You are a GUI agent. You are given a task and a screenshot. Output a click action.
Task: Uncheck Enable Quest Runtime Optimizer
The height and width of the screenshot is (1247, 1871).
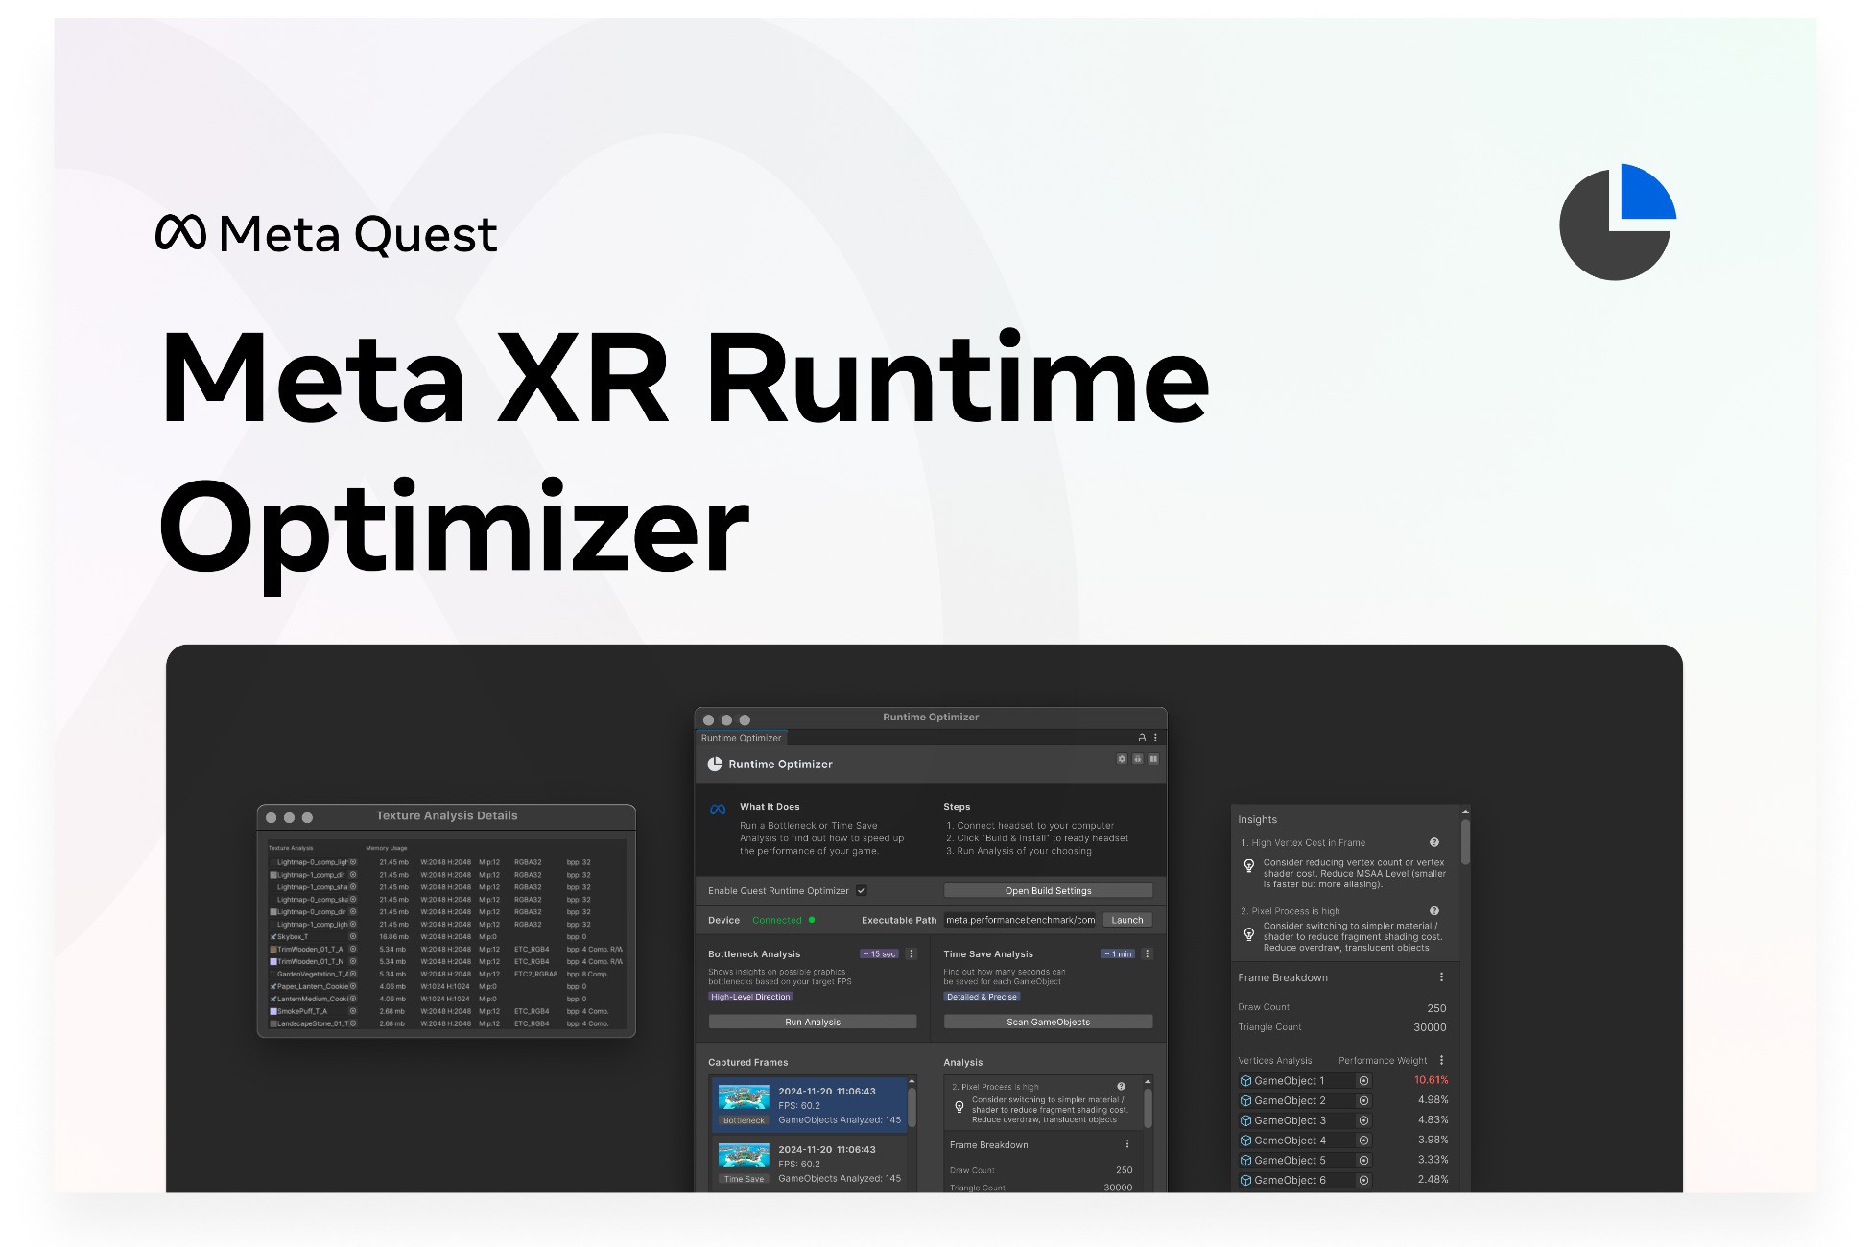(862, 890)
